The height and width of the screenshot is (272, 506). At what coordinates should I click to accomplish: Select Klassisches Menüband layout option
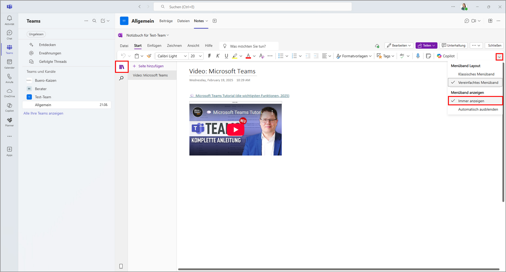476,74
